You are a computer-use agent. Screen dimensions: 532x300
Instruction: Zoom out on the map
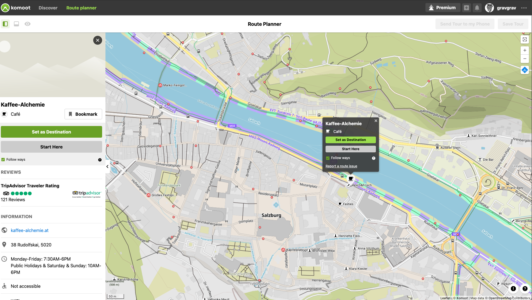click(525, 59)
